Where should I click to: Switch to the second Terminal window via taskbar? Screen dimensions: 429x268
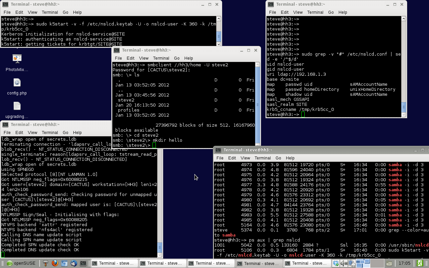click(163, 263)
